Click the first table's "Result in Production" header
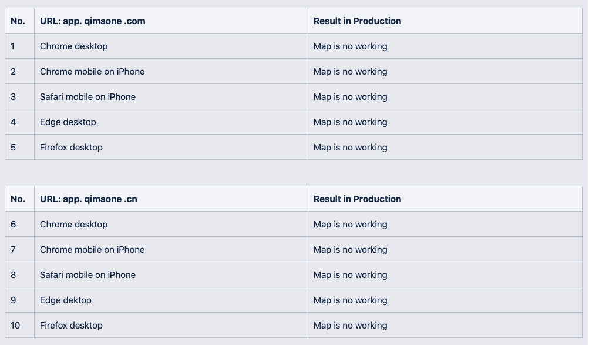 tap(357, 21)
